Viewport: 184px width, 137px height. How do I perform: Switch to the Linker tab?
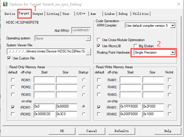click(x=110, y=14)
